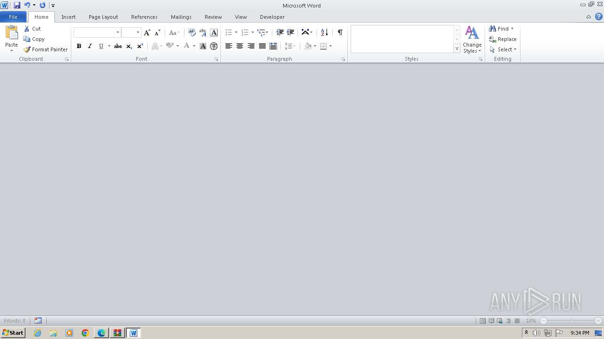
Task: Switch to the Insert tab
Action: pyautogui.click(x=68, y=17)
